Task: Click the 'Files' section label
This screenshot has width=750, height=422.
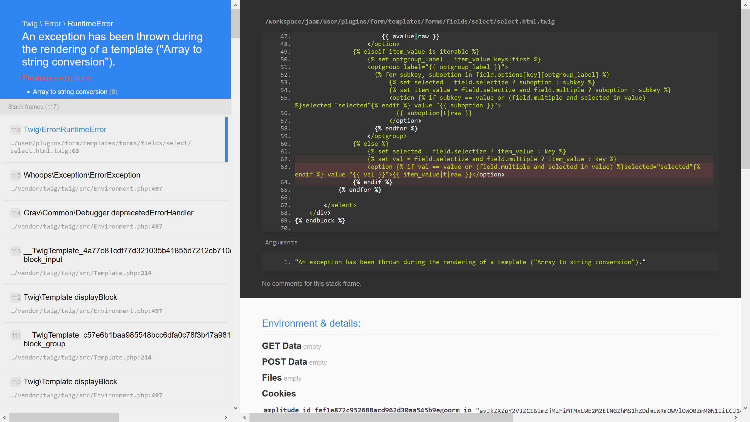Action: pyautogui.click(x=272, y=378)
